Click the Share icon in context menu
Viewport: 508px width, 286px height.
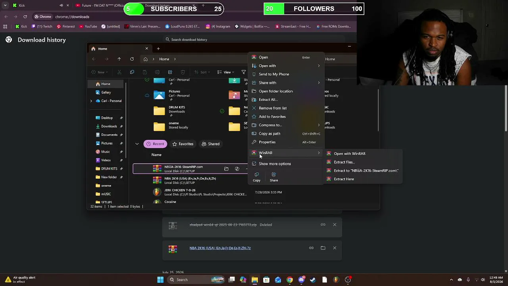coord(274,177)
